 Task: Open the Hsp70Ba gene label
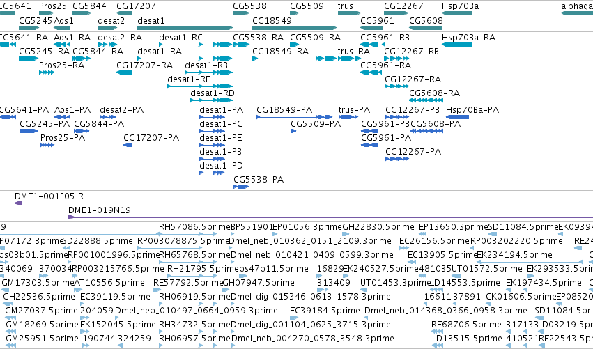pos(460,6)
